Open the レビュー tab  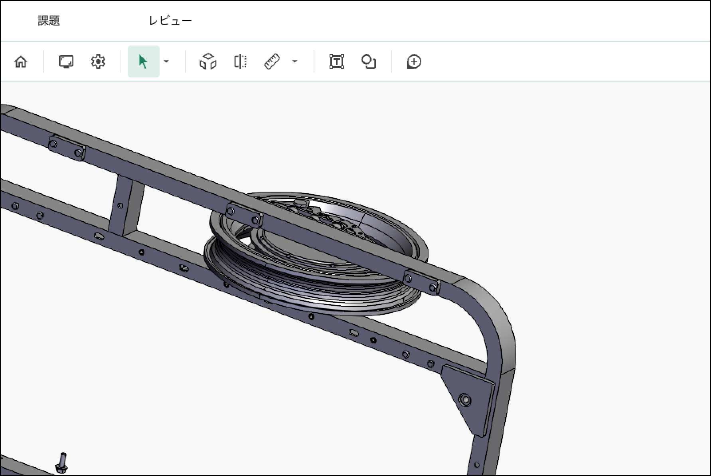pyautogui.click(x=170, y=21)
